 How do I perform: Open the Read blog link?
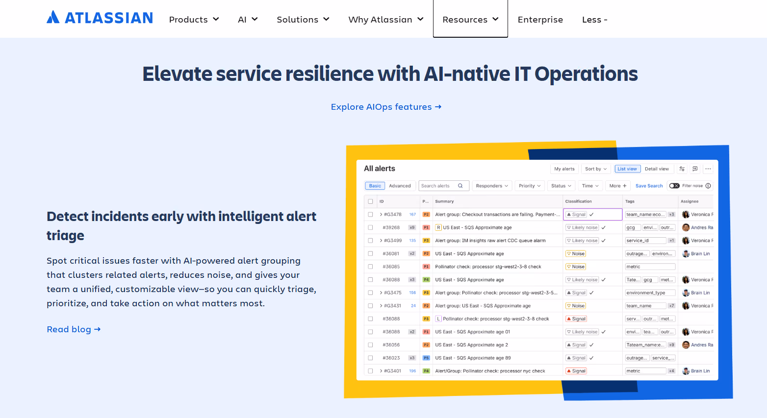tap(74, 329)
